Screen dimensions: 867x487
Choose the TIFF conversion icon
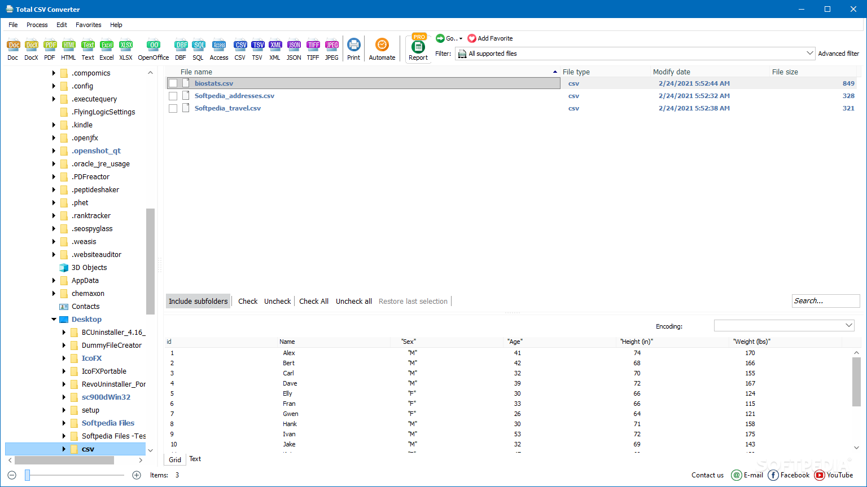pyautogui.click(x=313, y=50)
